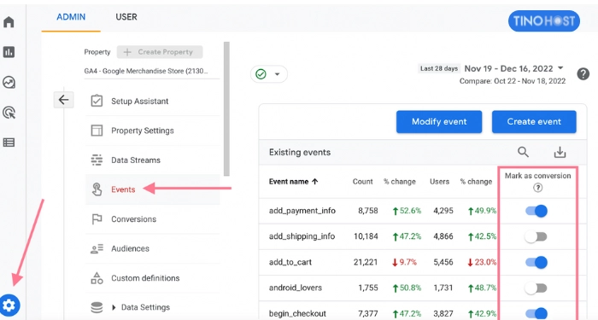Toggle conversion for android_lovers

click(x=536, y=288)
